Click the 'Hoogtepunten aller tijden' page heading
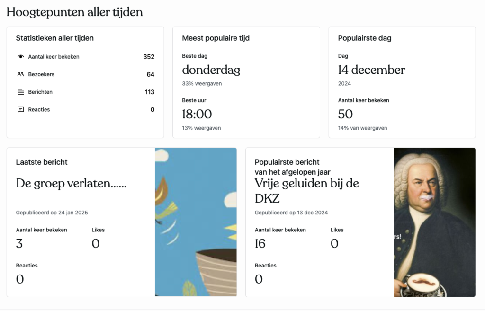Screen dimensions: 485x311 point(74,12)
